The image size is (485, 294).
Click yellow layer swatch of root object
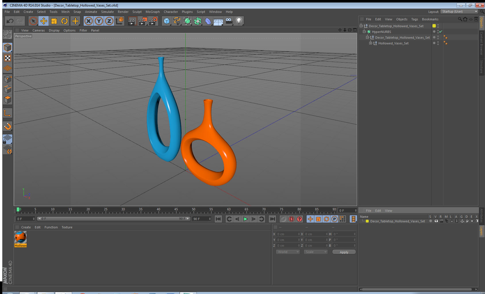434,26
